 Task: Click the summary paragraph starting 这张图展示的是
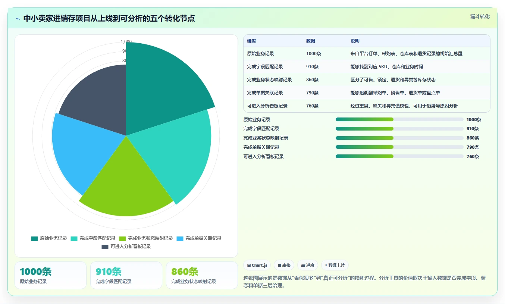tap(364, 282)
